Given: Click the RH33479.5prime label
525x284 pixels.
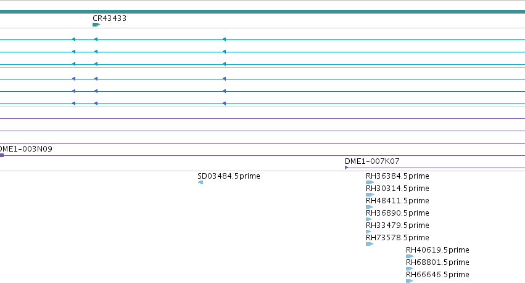Looking at the screenshot, I should pos(397,225).
